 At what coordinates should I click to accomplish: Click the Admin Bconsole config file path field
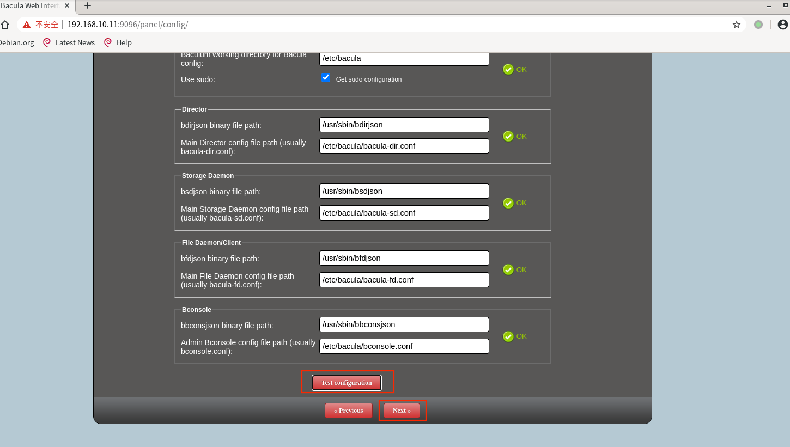(x=404, y=346)
